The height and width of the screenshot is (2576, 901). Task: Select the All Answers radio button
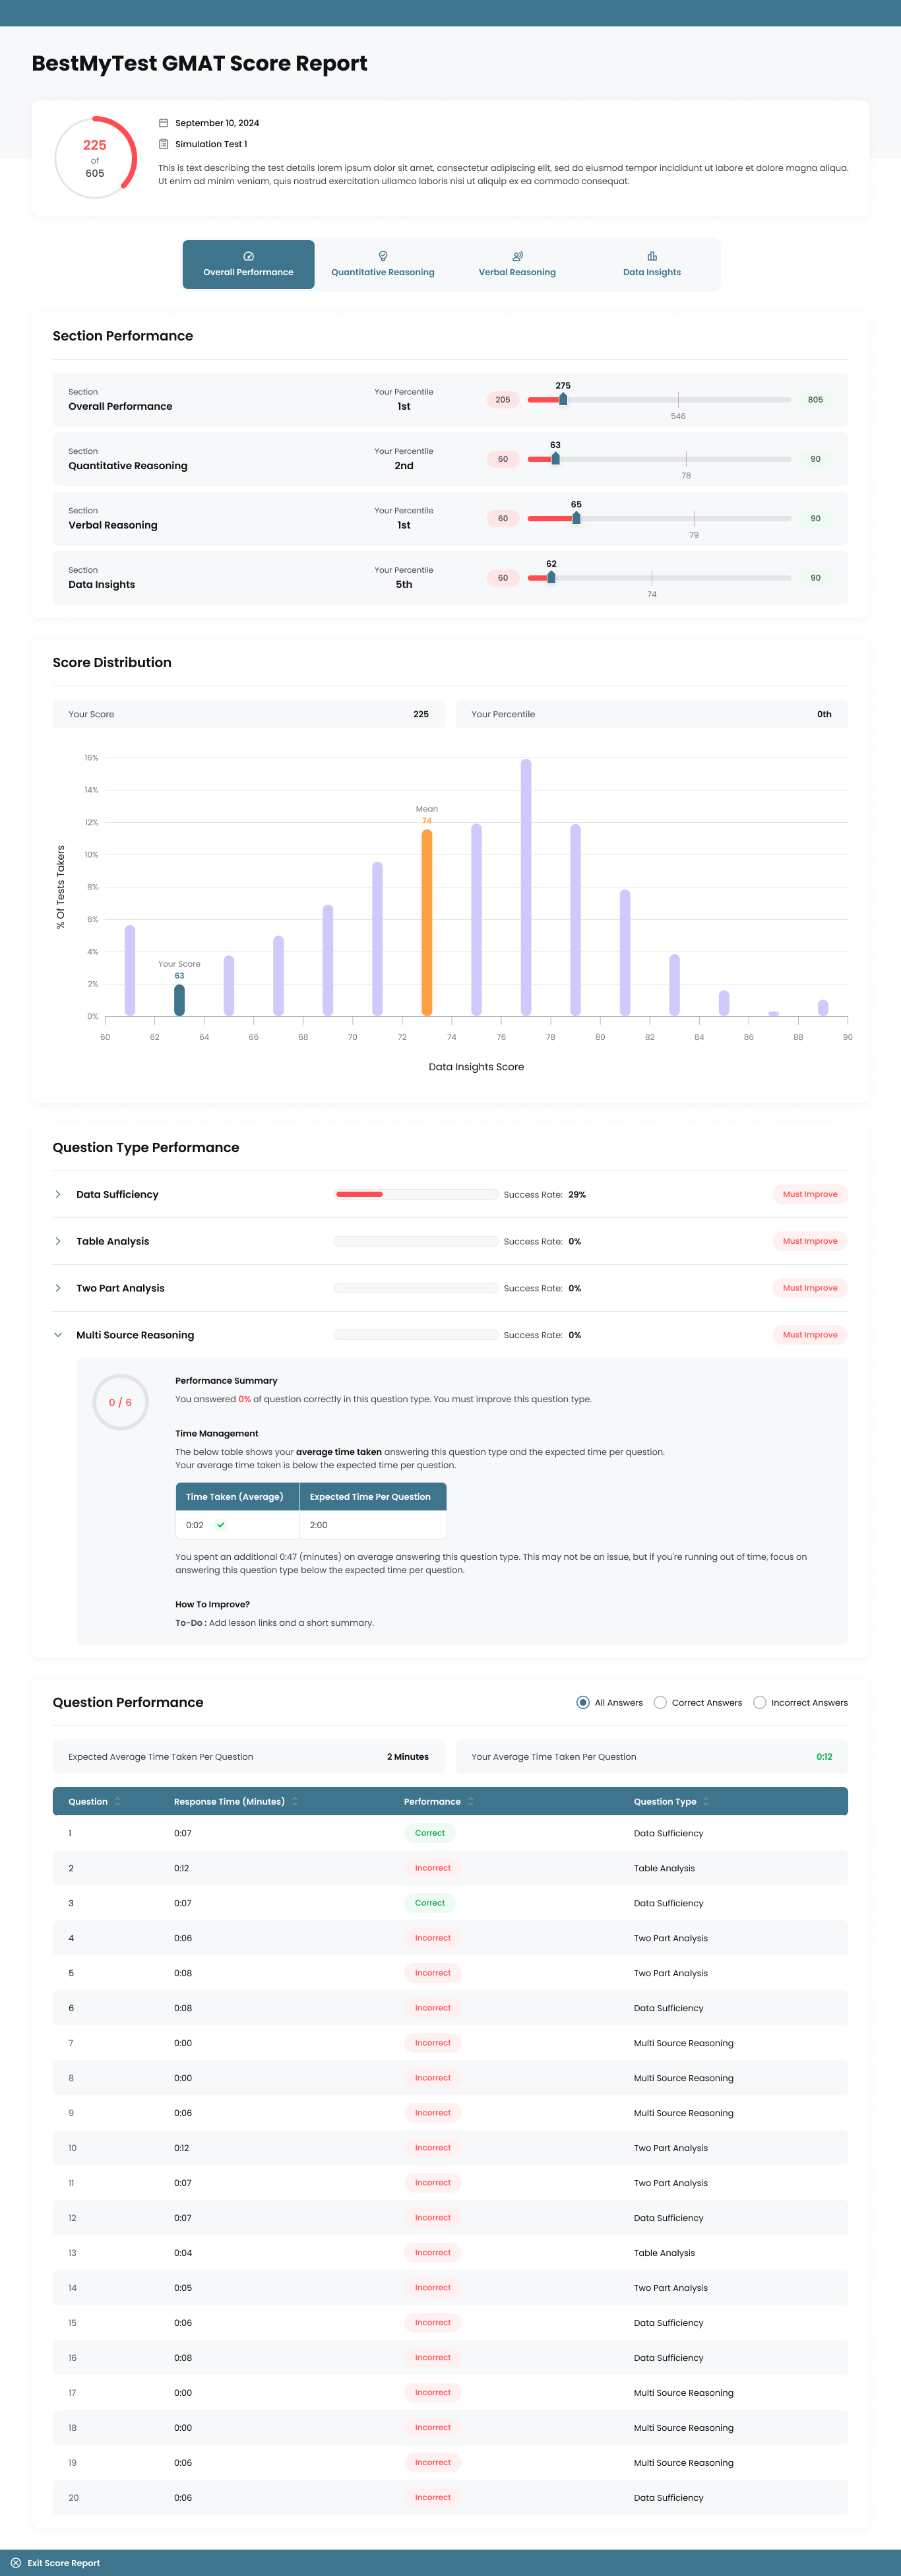pos(583,1702)
